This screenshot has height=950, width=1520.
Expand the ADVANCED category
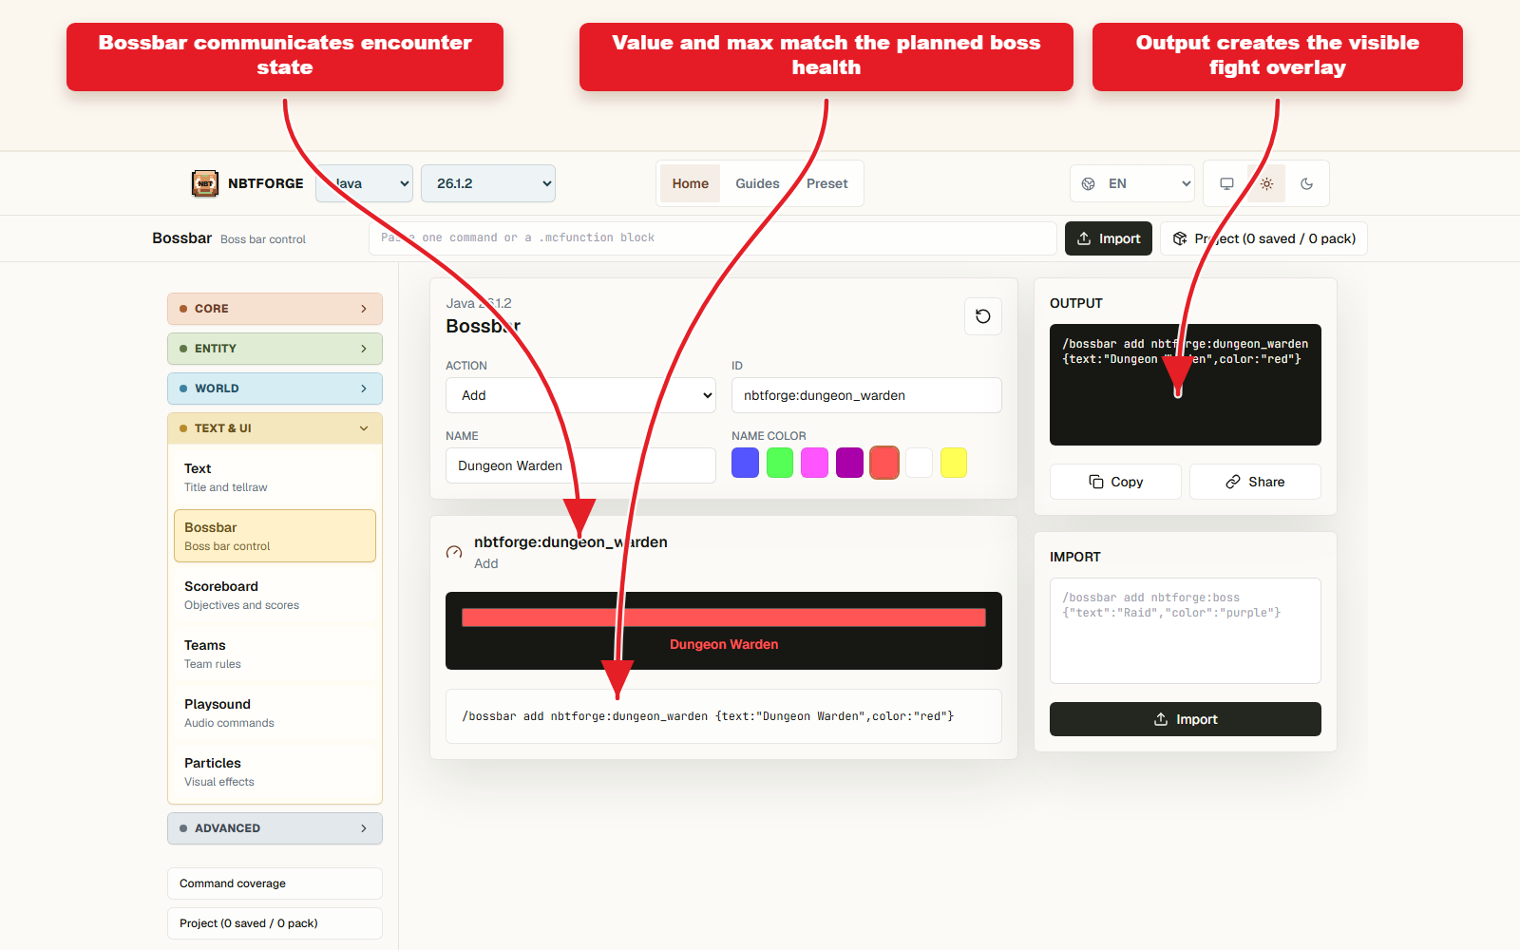point(275,828)
